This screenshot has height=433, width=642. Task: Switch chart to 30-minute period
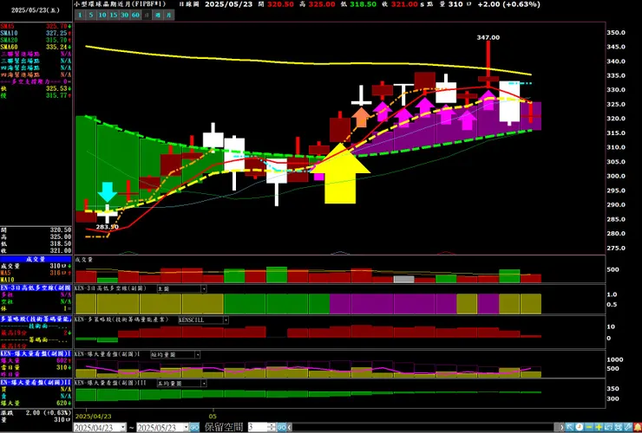[124, 15]
